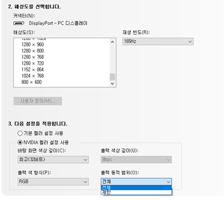
Task: Click the resolution list scrollbar thumb
Action: 112,77
